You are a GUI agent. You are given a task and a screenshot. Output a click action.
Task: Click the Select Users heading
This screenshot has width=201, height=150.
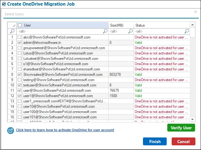coord(14,14)
